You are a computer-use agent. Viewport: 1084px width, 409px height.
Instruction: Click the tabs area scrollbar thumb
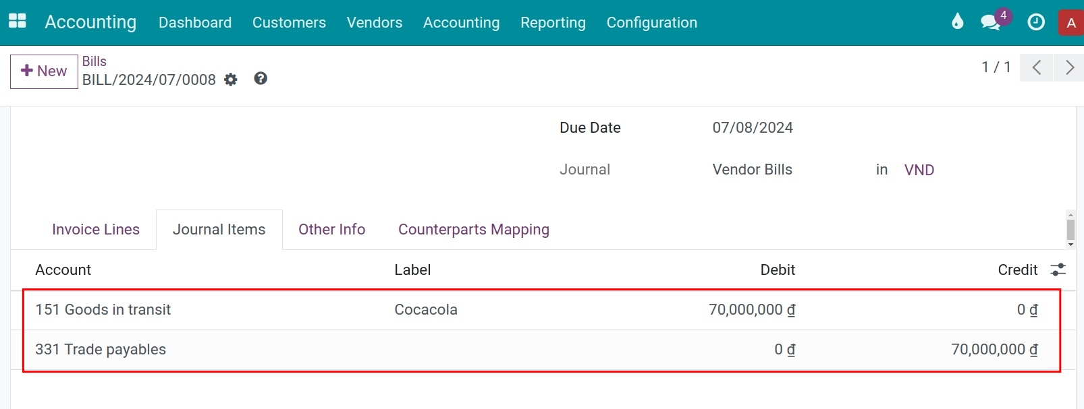point(1071,229)
